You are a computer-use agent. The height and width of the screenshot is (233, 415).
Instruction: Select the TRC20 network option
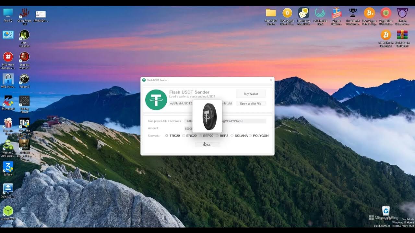coord(172,136)
